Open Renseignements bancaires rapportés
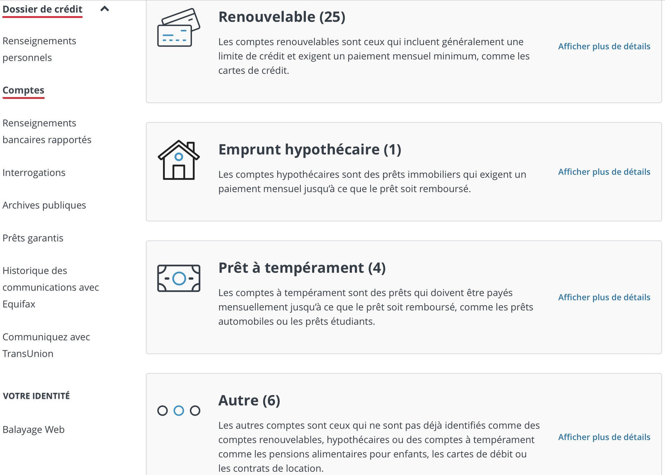 tap(47, 131)
